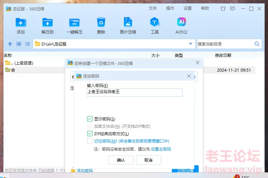The height and width of the screenshot is (178, 268).
Task: Click the skin (shirt) icon in title bar
Action: tap(223, 9)
